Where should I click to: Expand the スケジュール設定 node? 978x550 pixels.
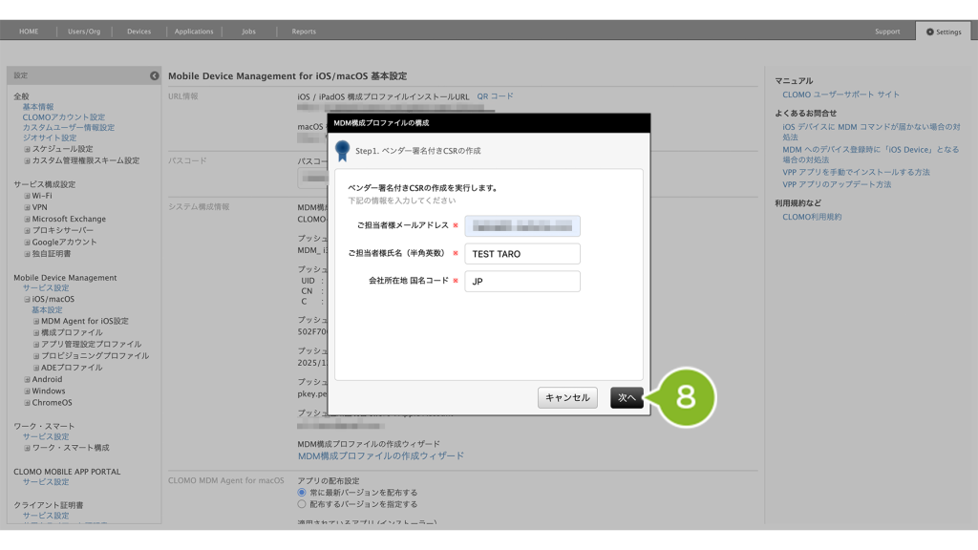pyautogui.click(x=28, y=149)
